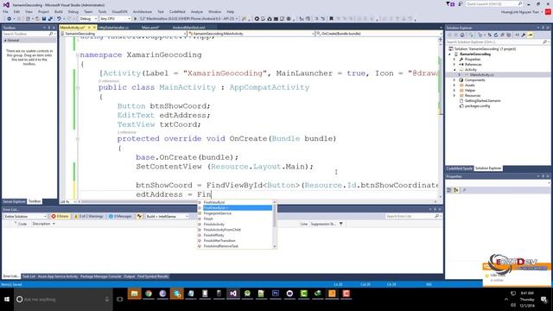The width and height of the screenshot is (553, 311).
Task: Collapse the Activity folder in Solution Explorer
Action: point(454,70)
